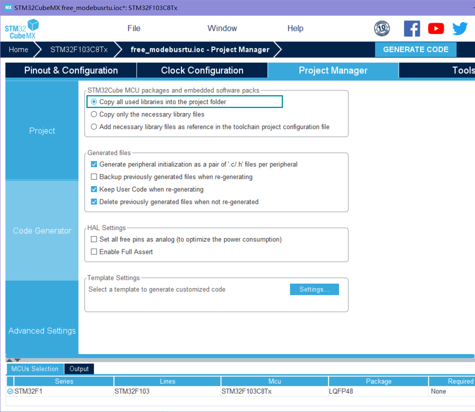Image resolution: width=475 pixels, height=412 pixels.
Task: Switch to Clock Configuration tab
Action: (202, 70)
